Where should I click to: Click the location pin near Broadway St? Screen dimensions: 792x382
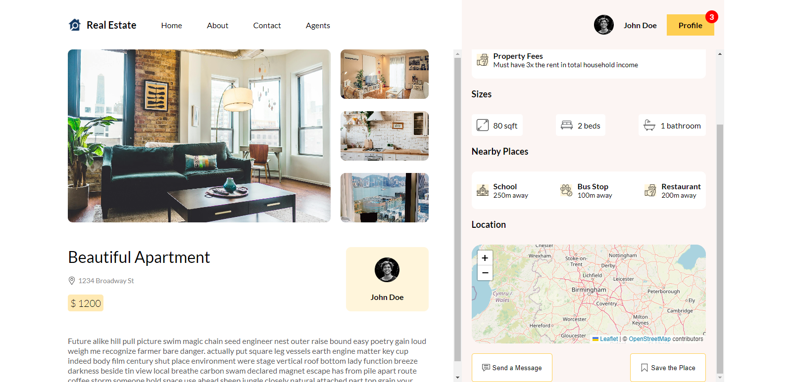click(x=72, y=281)
